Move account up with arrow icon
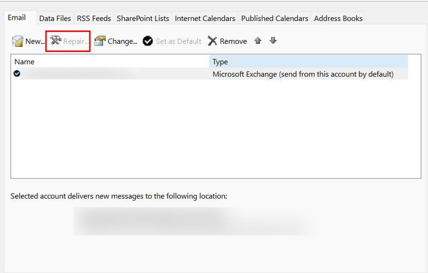Viewport: 428px width, 273px height. point(258,41)
